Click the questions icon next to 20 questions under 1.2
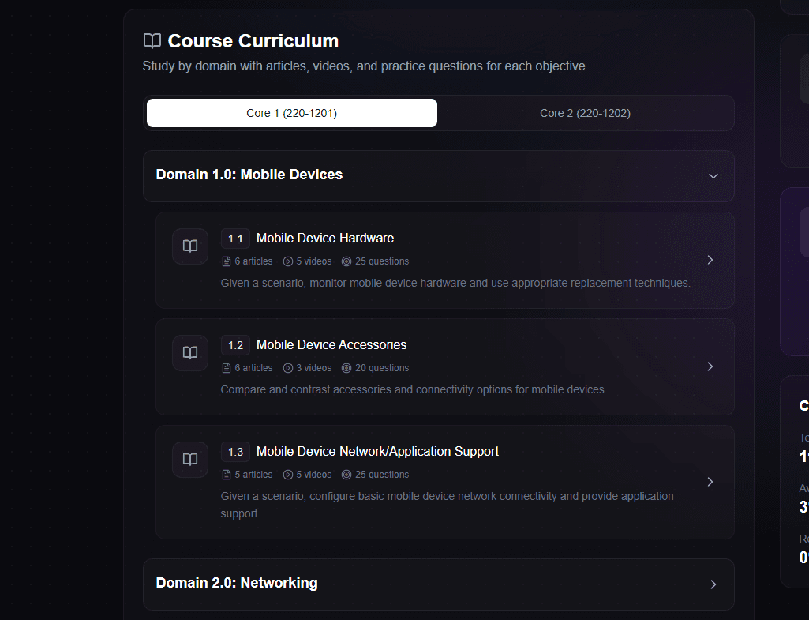This screenshot has height=620, width=809. pyautogui.click(x=346, y=367)
